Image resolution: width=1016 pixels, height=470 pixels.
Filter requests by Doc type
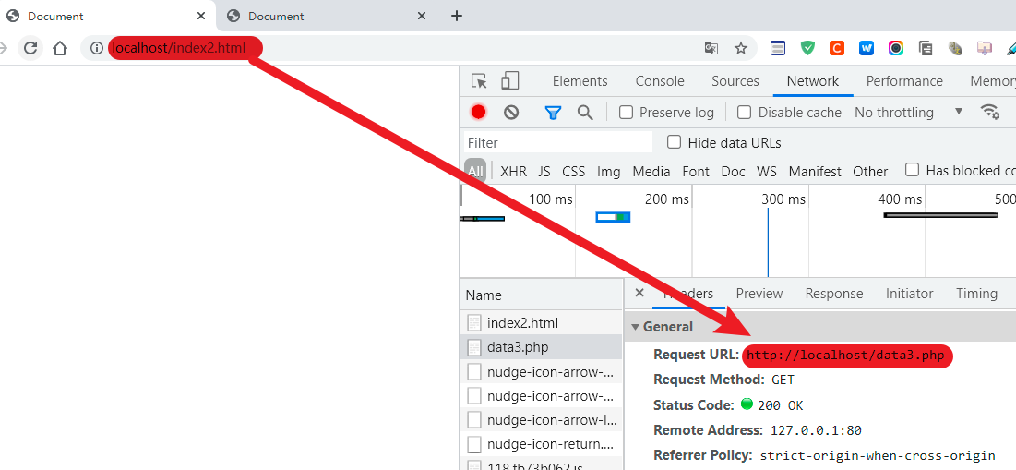[733, 171]
